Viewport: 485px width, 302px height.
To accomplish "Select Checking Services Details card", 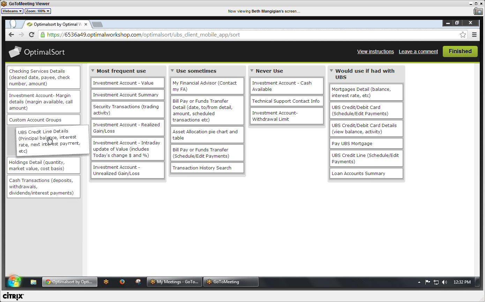I will coord(44,77).
